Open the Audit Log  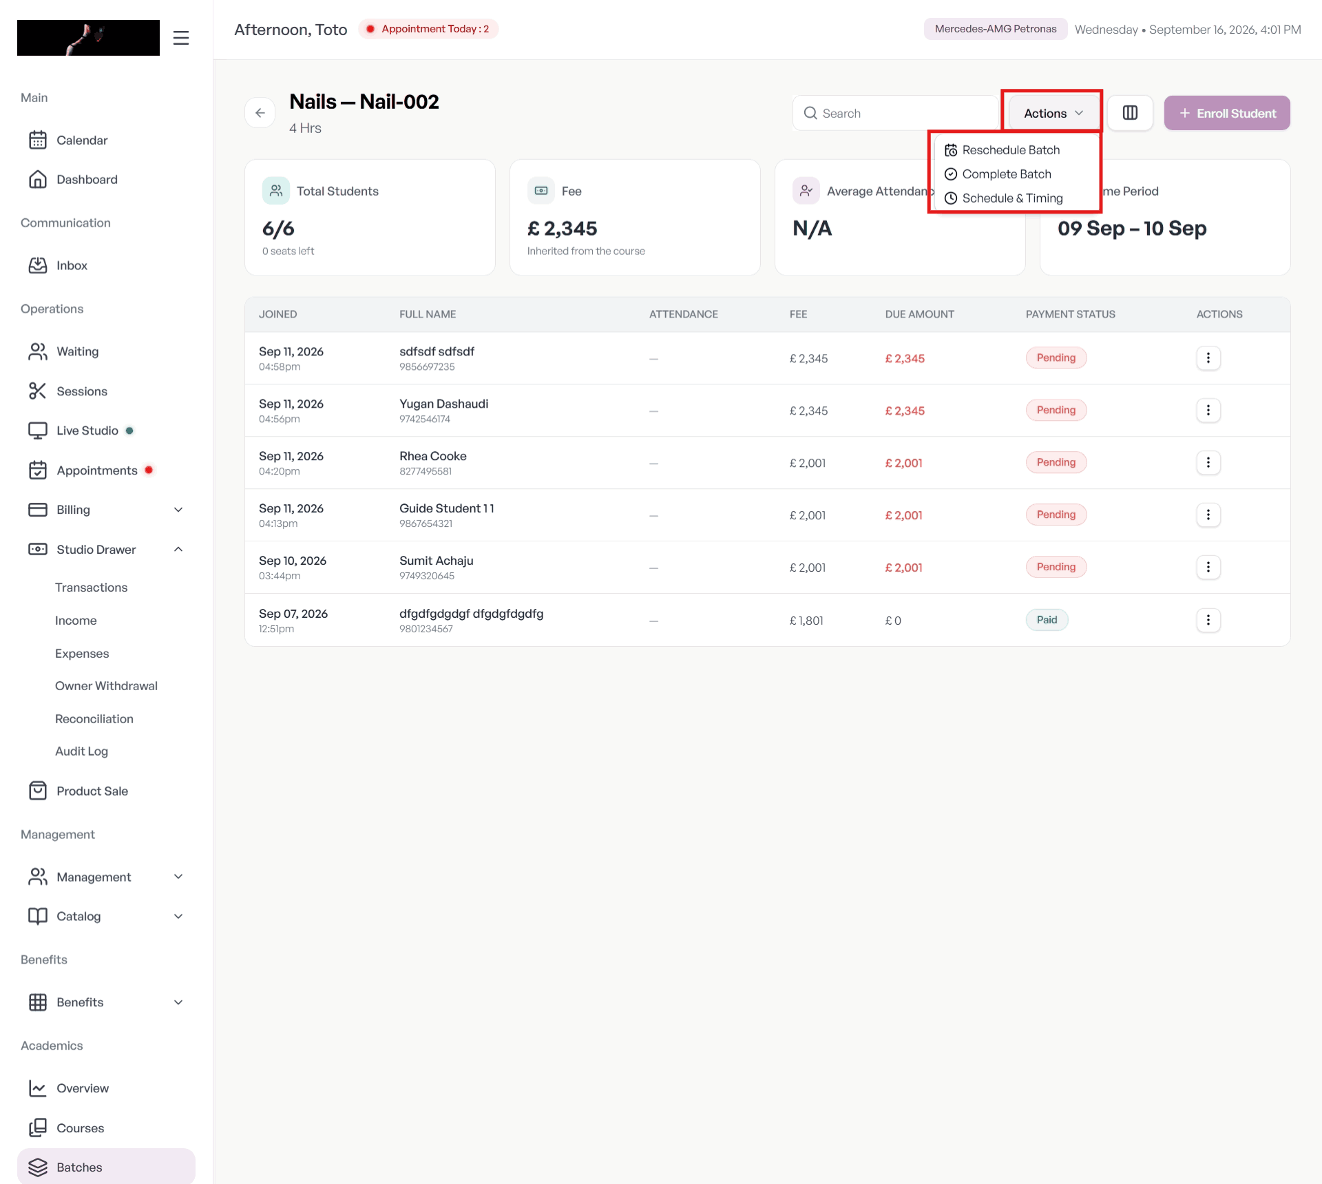81,751
